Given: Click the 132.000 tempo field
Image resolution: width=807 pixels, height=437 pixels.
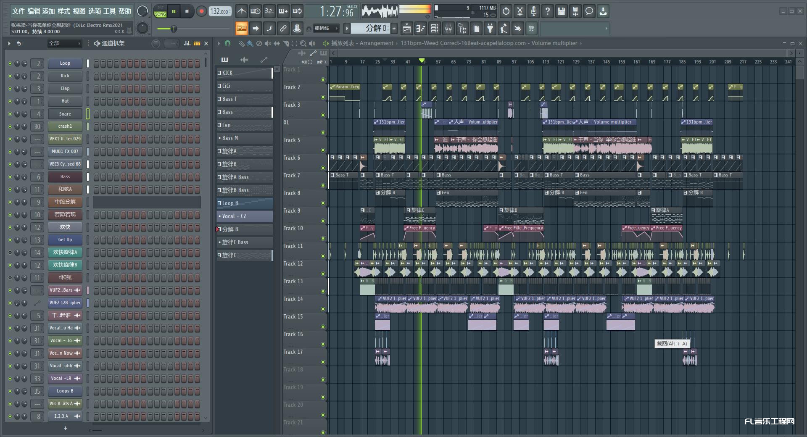Looking at the screenshot, I should (x=220, y=11).
